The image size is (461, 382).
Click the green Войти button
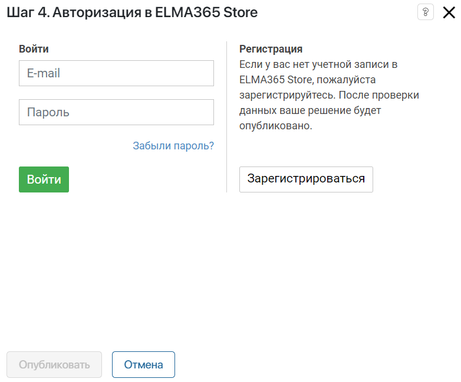44,179
